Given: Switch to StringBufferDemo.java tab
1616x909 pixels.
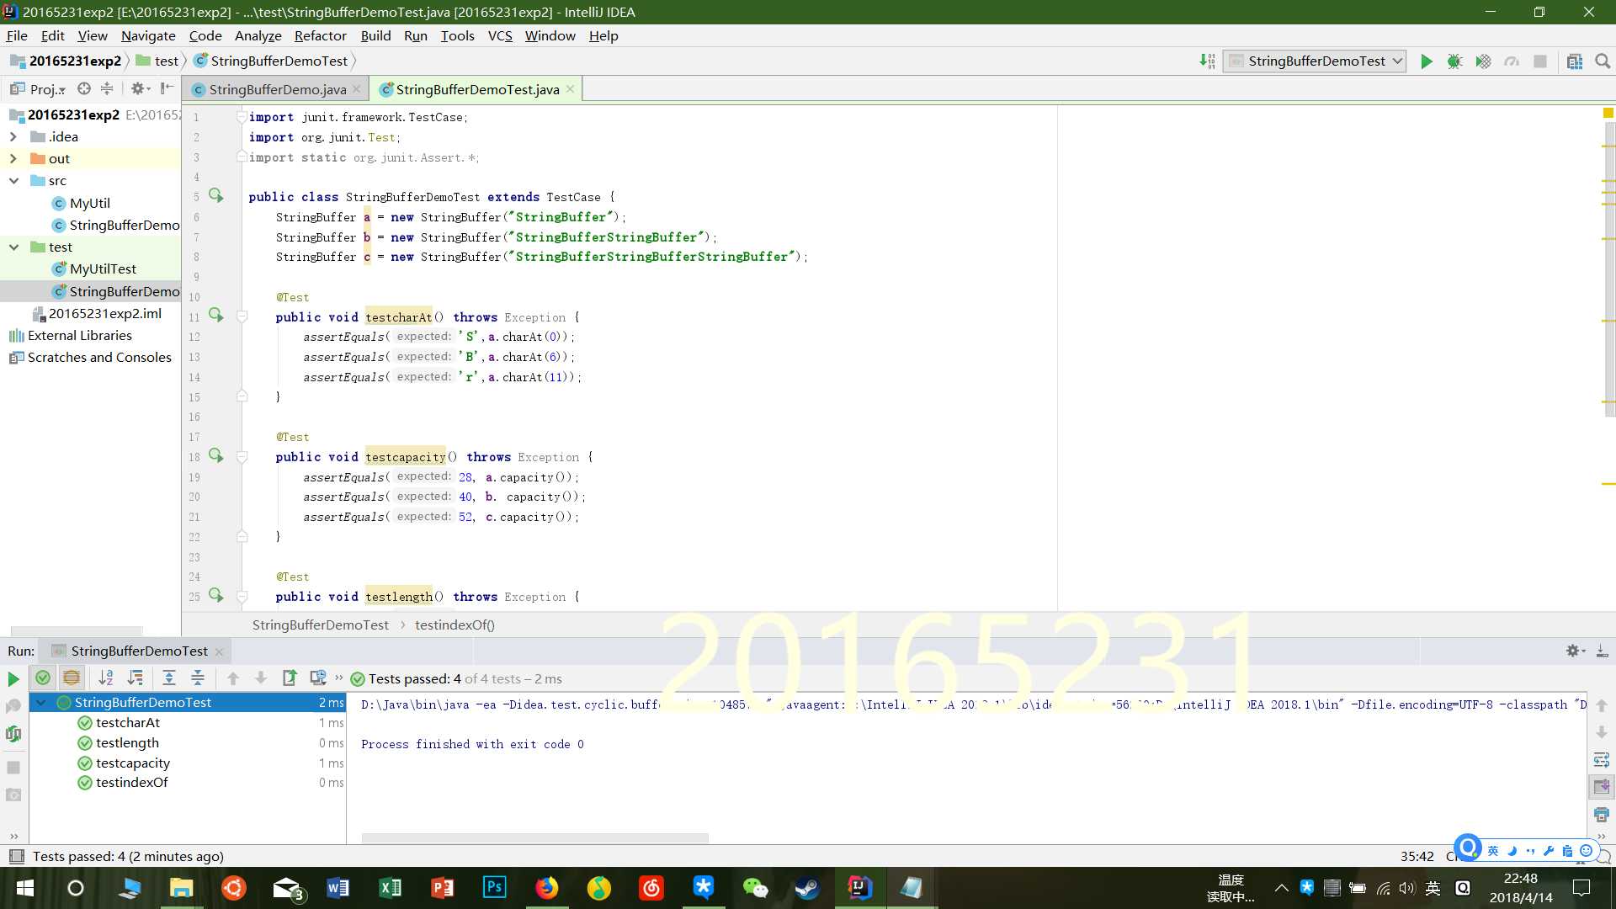Looking at the screenshot, I should 277,89.
